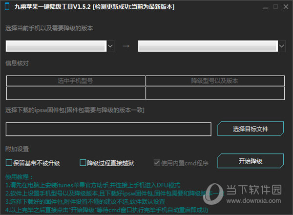The width and height of the screenshot is (293, 215).
Task: Click the downgrade version combo box field
Action: tap(208, 46)
